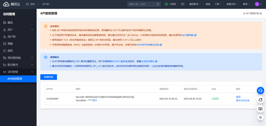Click 显示 to reveal SecretKey
266x126 pixels.
coord(95,100)
